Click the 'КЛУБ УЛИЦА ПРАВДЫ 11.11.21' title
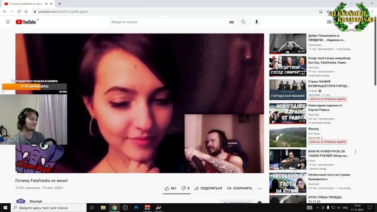 (325, 199)
